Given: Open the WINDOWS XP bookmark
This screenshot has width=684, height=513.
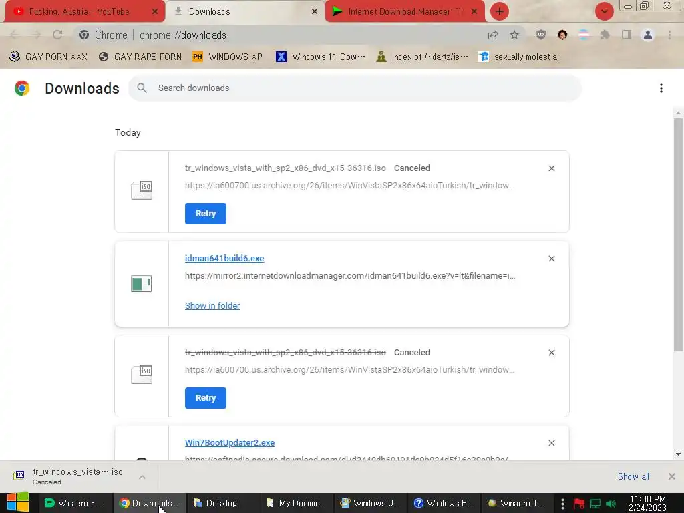Looking at the screenshot, I should [228, 57].
